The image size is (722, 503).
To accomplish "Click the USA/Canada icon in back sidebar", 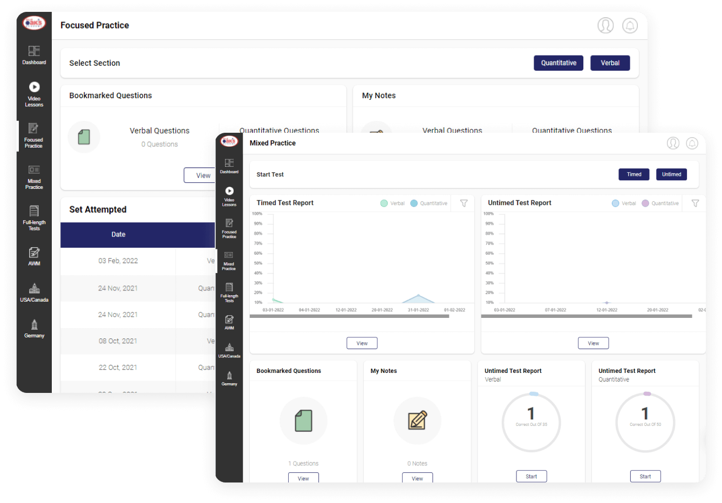I will pyautogui.click(x=34, y=293).
